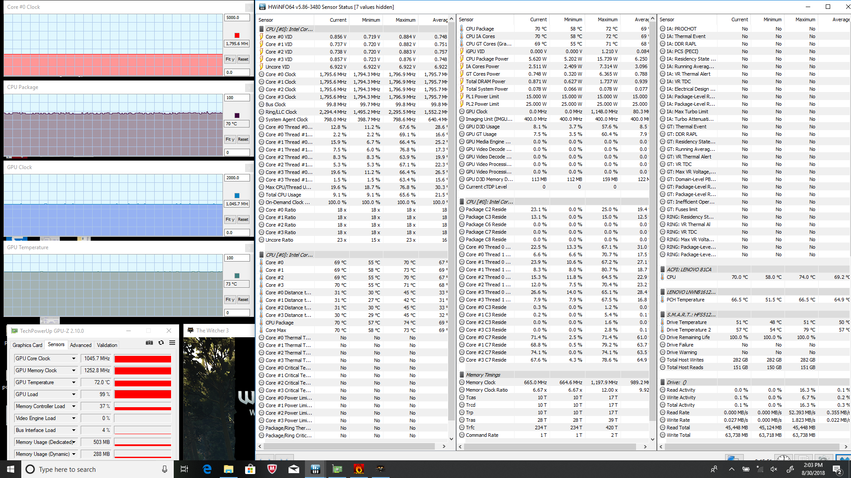Take a GPU-Z screenshot with camera icon
851x478 pixels.
pos(149,343)
